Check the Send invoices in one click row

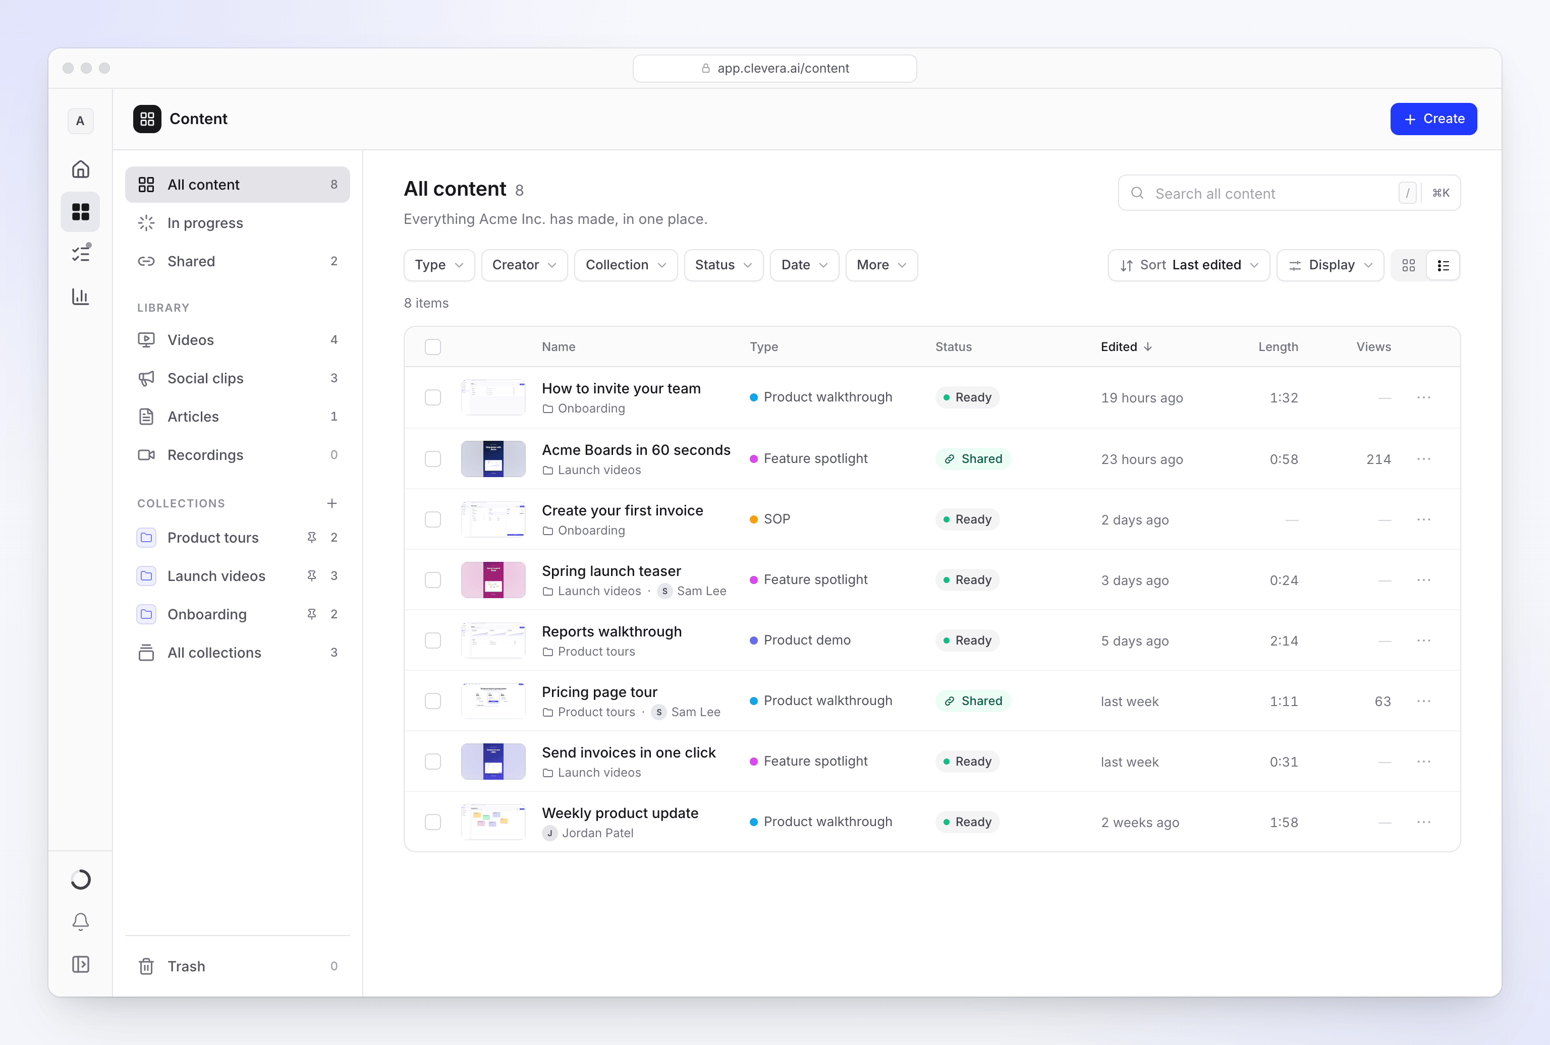tap(433, 761)
